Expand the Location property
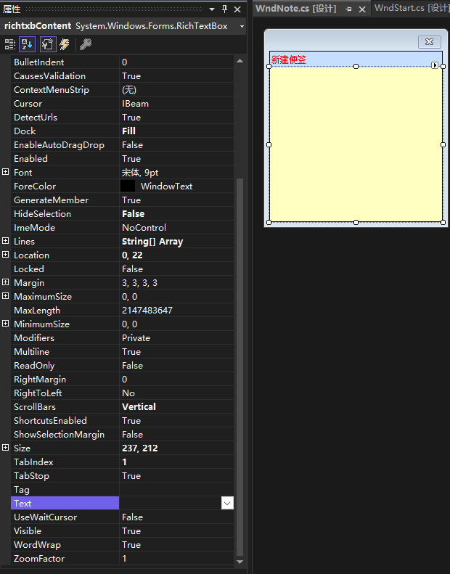 [6, 255]
